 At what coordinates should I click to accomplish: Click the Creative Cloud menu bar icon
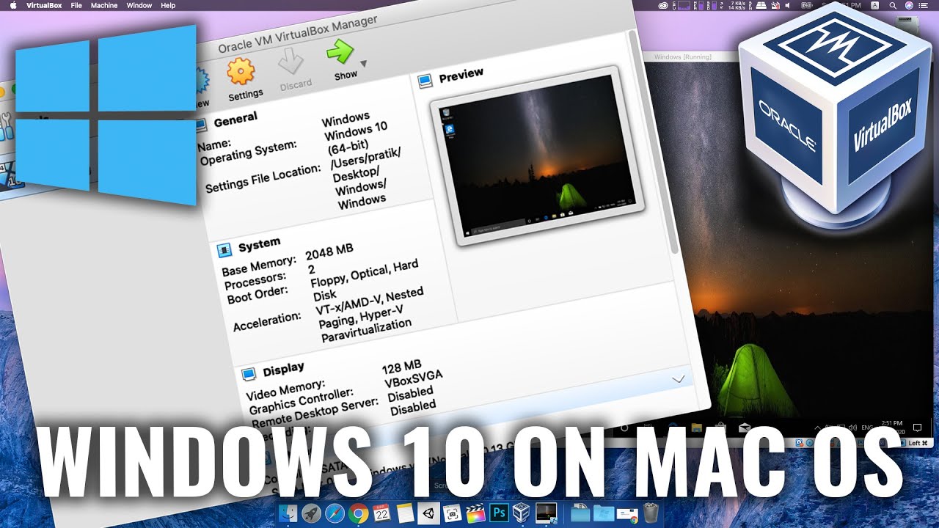(662, 5)
